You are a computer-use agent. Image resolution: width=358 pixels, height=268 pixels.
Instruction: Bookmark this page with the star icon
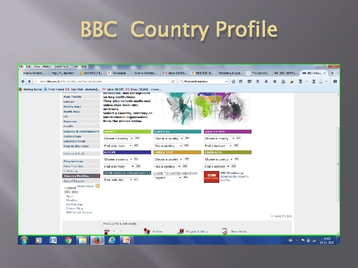233,81
